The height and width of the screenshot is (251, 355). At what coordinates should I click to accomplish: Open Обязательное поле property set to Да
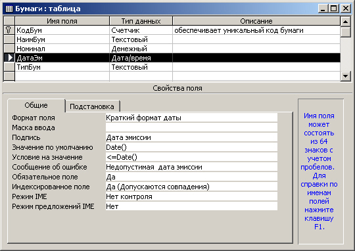coord(191,177)
